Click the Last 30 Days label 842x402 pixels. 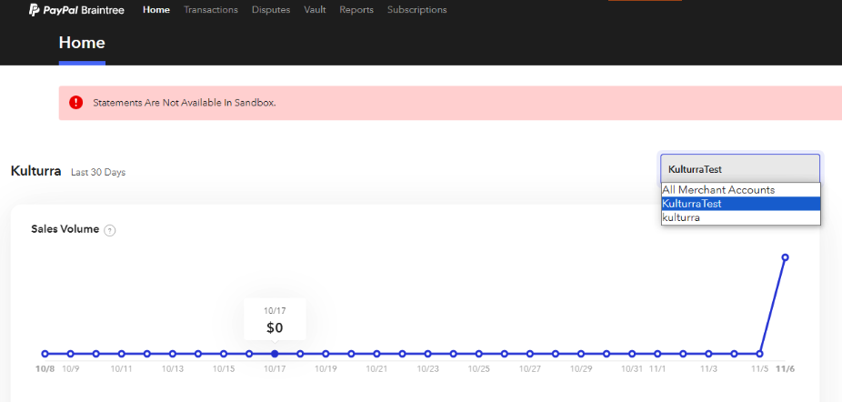(98, 173)
